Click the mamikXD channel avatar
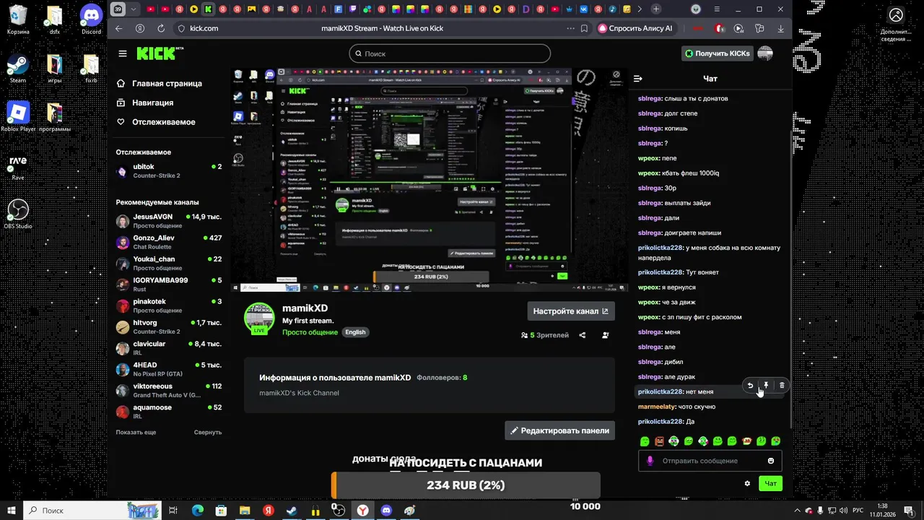 click(x=259, y=318)
